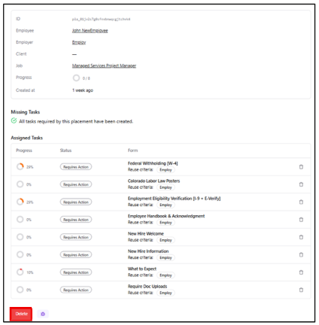Click Employ reuse criteria tag on What to Expect
Image resolution: width=319 pixels, height=325 pixels.
(166, 275)
